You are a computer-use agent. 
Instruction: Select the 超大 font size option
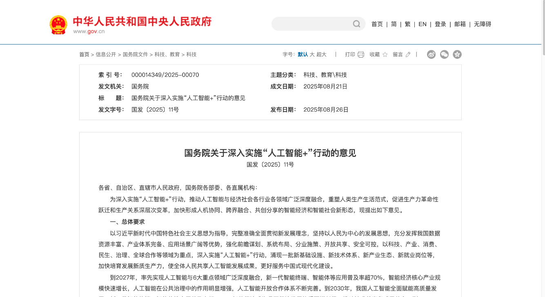(x=322, y=54)
